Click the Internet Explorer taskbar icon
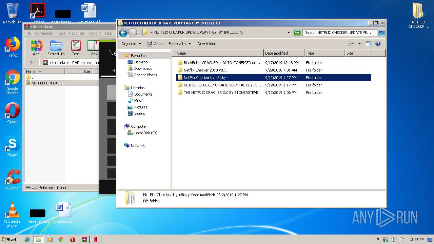Screen dimensions: 434x244 [x=27, y=240]
